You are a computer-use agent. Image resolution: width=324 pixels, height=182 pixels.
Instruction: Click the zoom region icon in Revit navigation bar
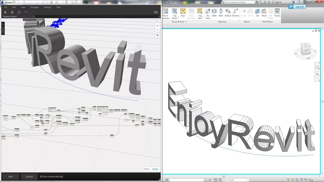click(x=318, y=75)
